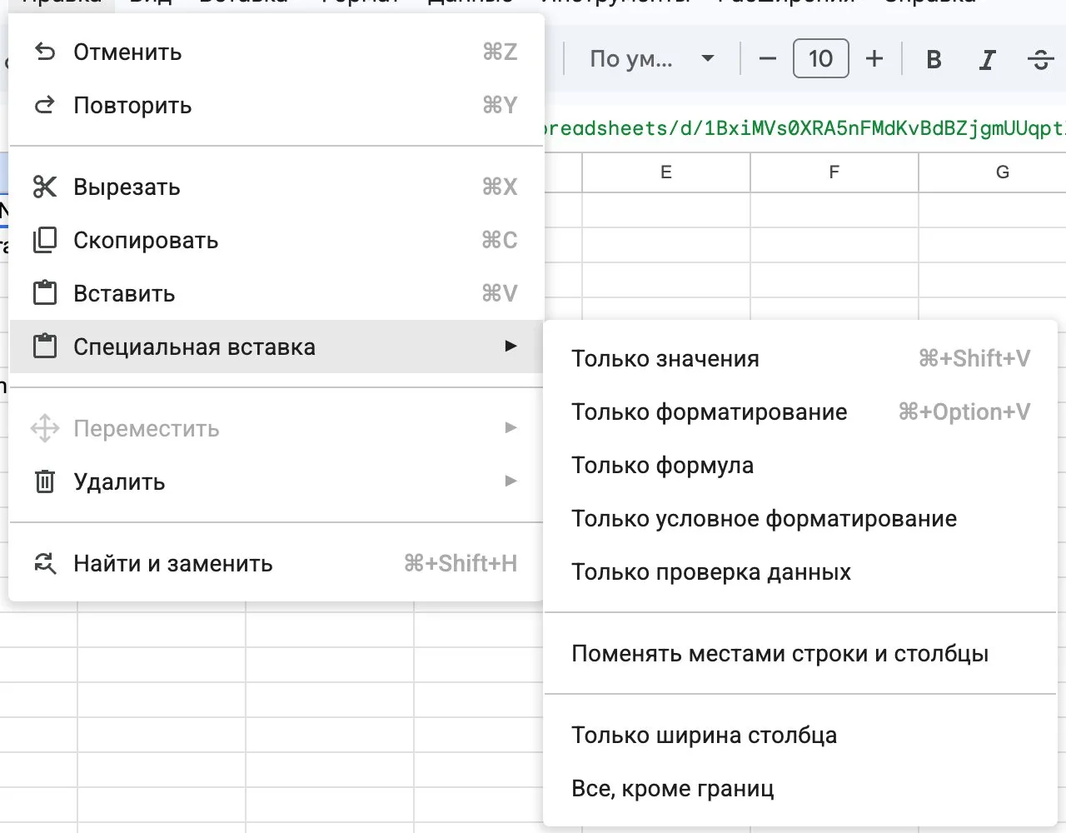
Task: Choose Вставить menu item
Action: (x=276, y=293)
